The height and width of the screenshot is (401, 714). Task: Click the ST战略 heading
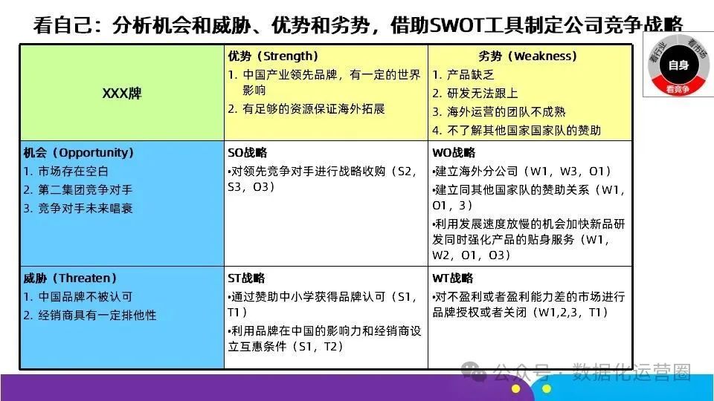tap(246, 278)
